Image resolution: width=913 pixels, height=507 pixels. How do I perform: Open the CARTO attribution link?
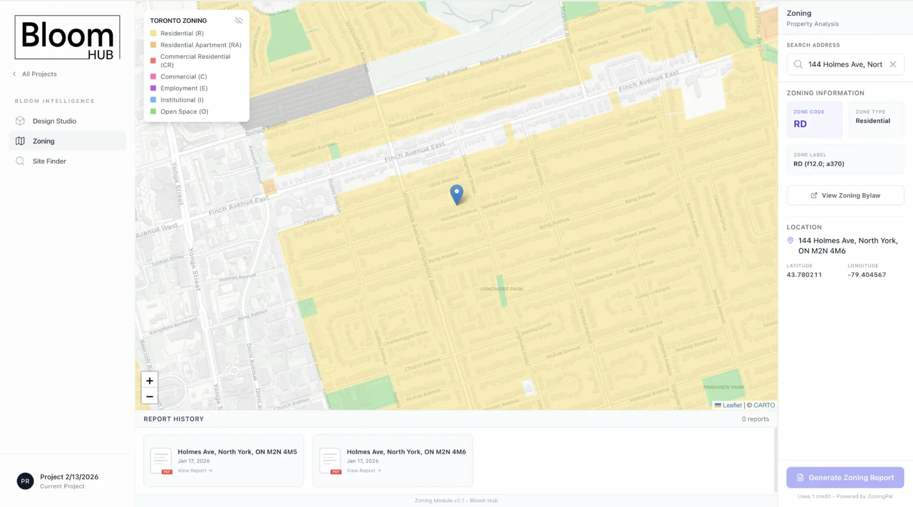[x=763, y=405]
